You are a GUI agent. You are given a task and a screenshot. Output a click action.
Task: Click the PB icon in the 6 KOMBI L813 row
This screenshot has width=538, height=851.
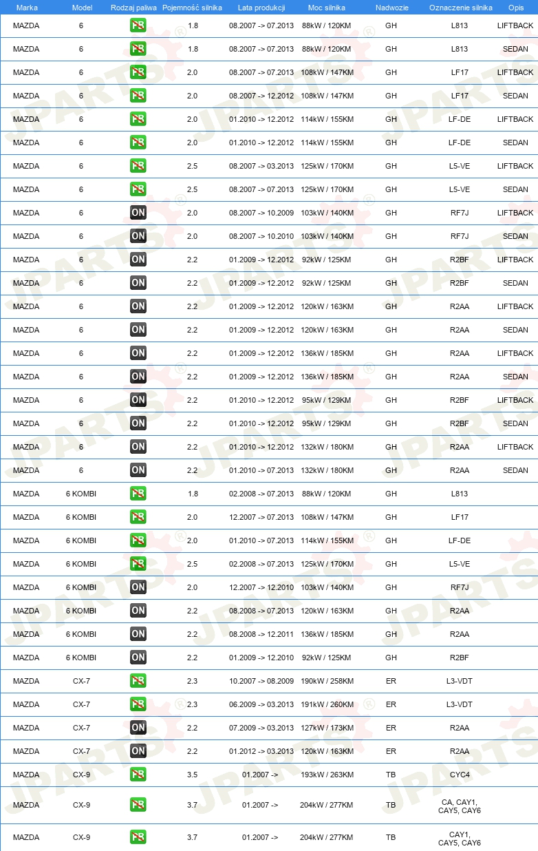coord(138,494)
